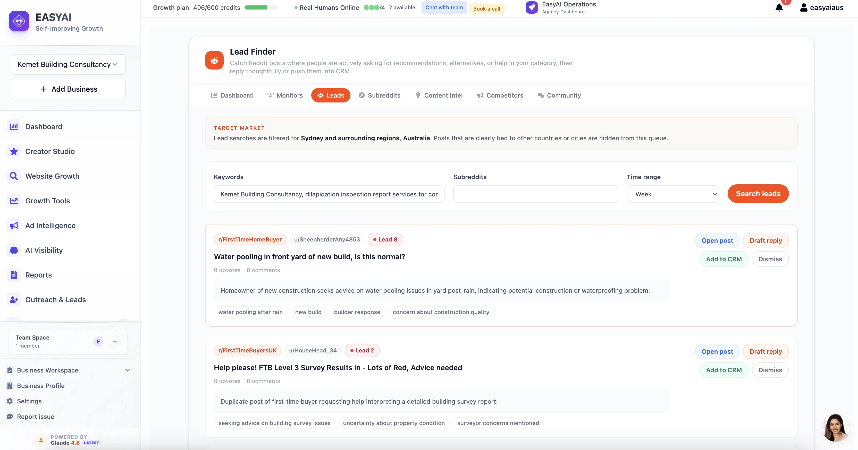Viewport: 858px width, 450px height.
Task: Select Creator Studio from the sidebar
Action: pyautogui.click(x=50, y=151)
